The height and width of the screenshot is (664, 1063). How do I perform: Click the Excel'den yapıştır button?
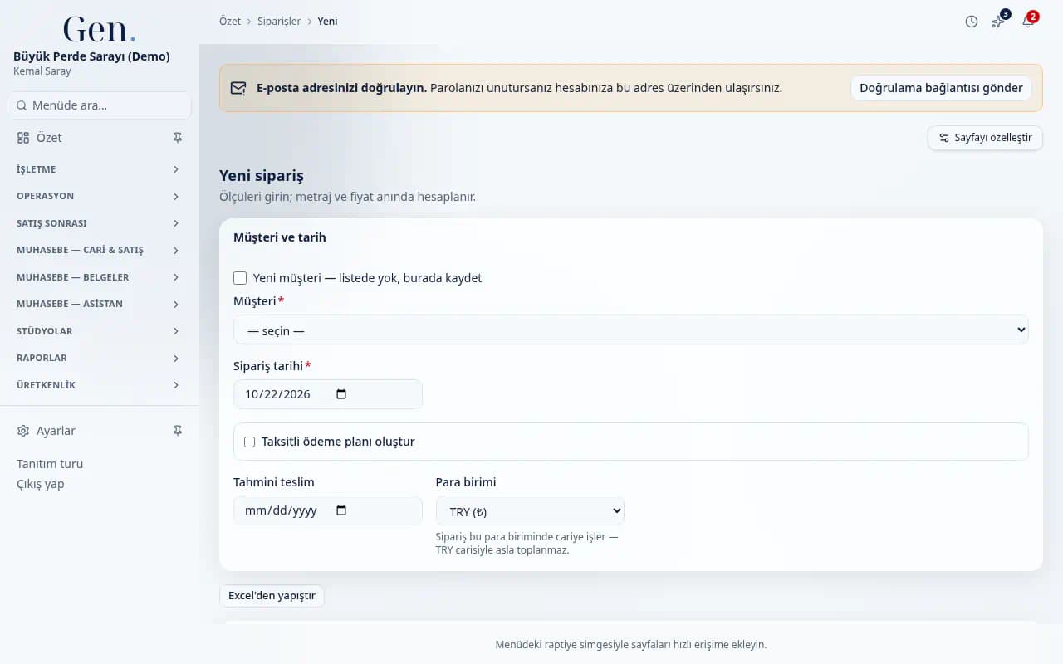272,596
